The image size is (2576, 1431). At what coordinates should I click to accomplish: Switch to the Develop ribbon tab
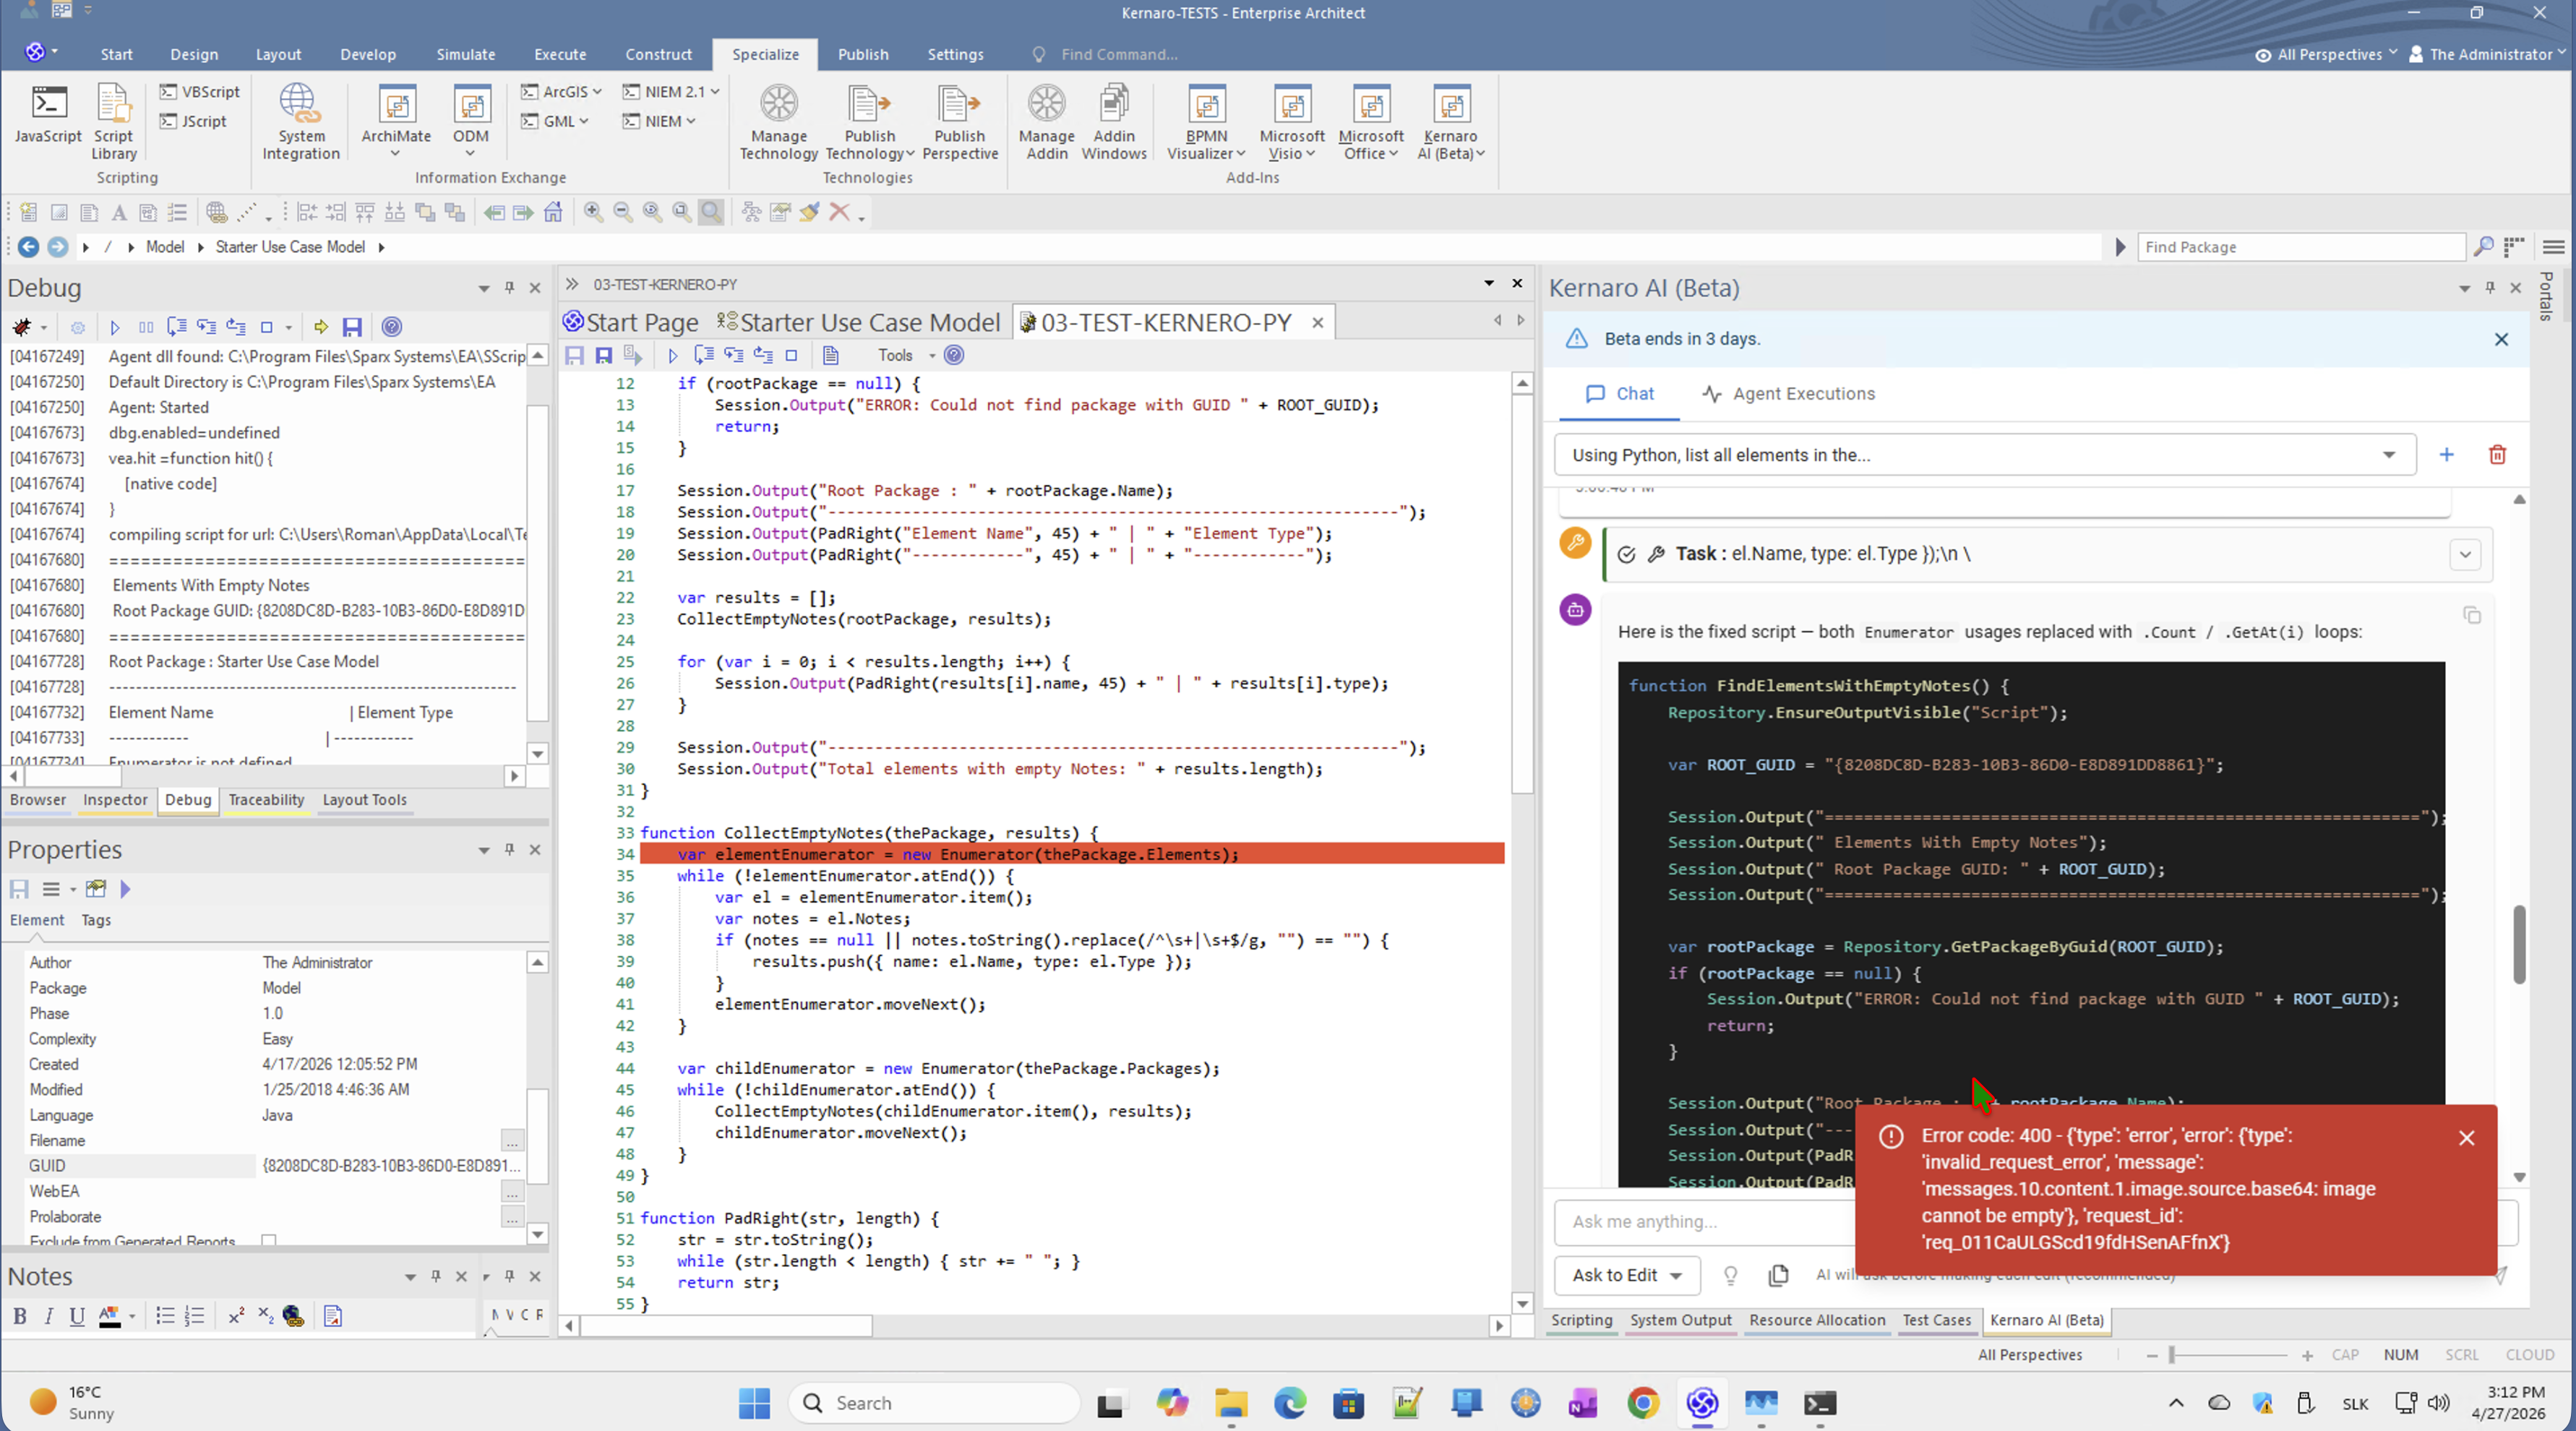(x=368, y=54)
